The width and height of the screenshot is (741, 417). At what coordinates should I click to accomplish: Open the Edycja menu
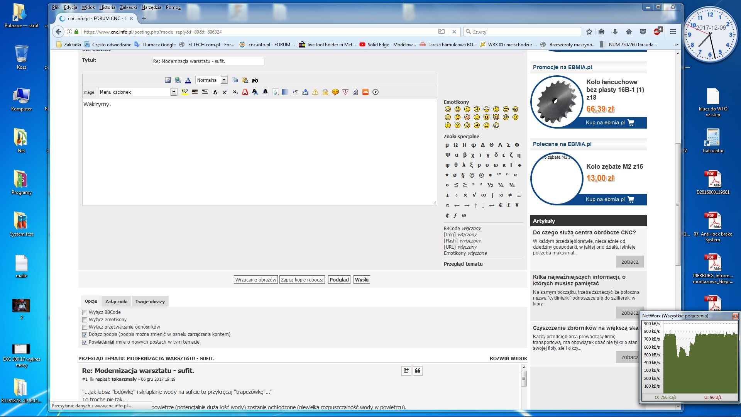click(x=71, y=7)
